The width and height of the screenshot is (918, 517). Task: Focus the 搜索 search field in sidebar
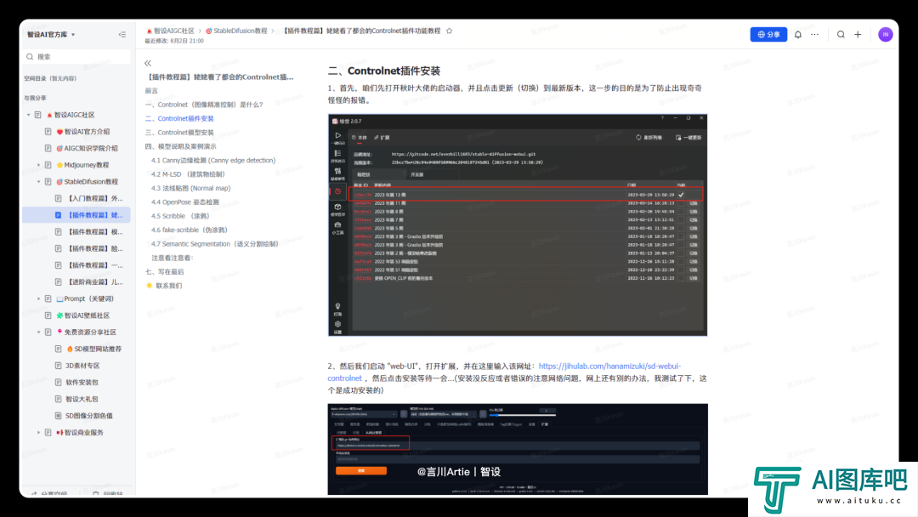77,57
